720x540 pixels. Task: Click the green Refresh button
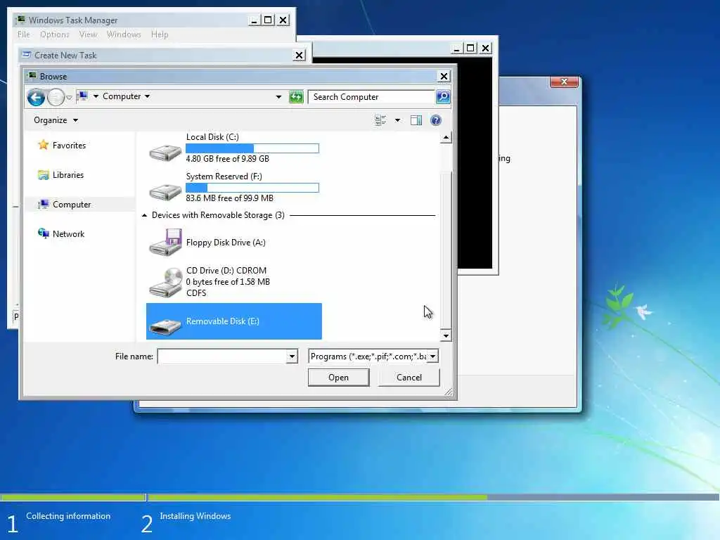296,97
